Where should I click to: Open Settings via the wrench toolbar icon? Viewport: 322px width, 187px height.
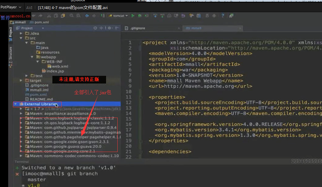[192, 16]
